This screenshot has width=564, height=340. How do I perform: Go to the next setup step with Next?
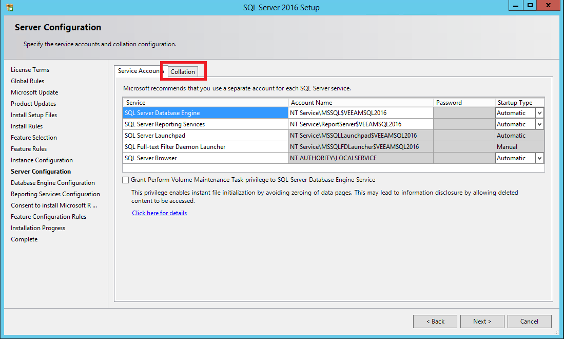tap(482, 322)
